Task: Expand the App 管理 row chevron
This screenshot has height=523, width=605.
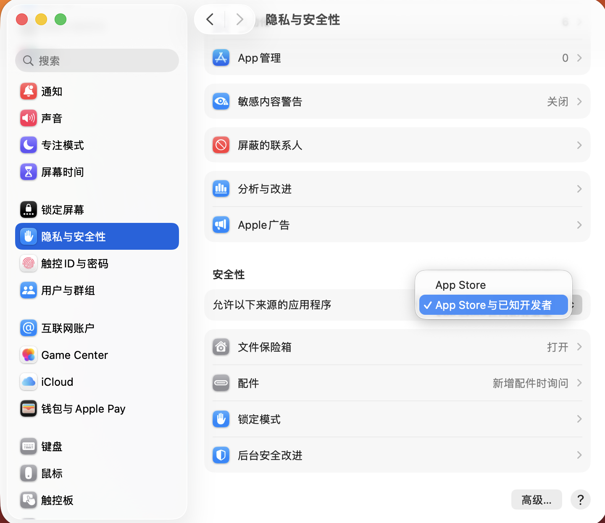Action: 579,58
